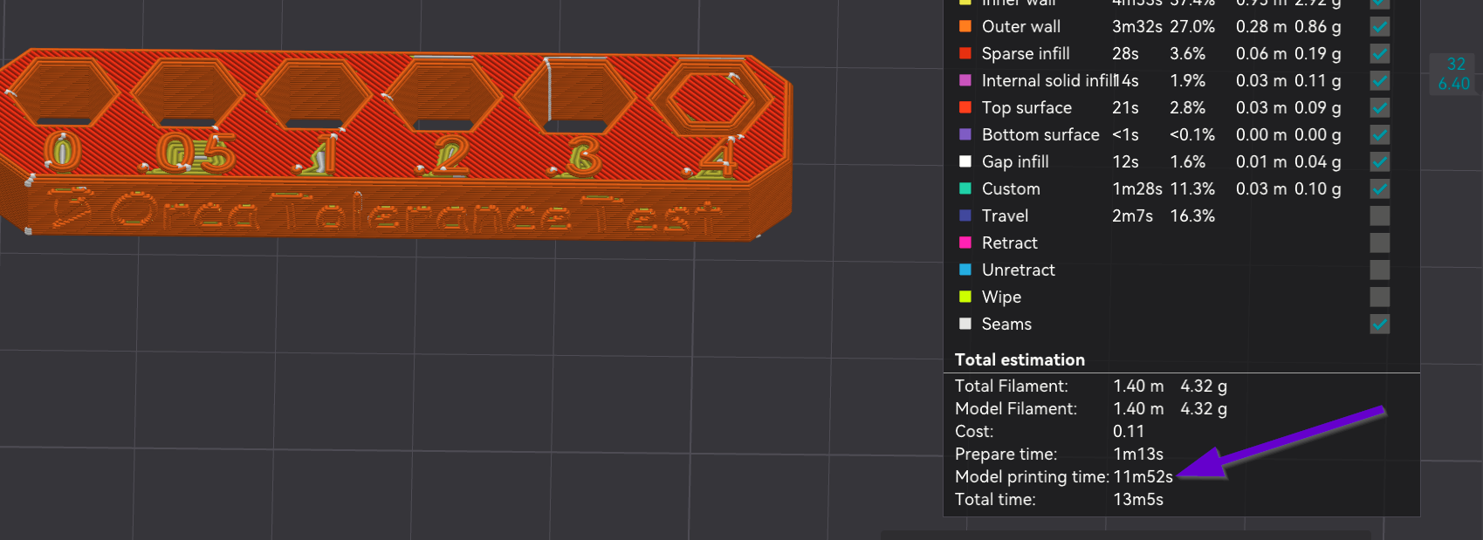Click the white Seams color swatch

pyautogui.click(x=965, y=324)
